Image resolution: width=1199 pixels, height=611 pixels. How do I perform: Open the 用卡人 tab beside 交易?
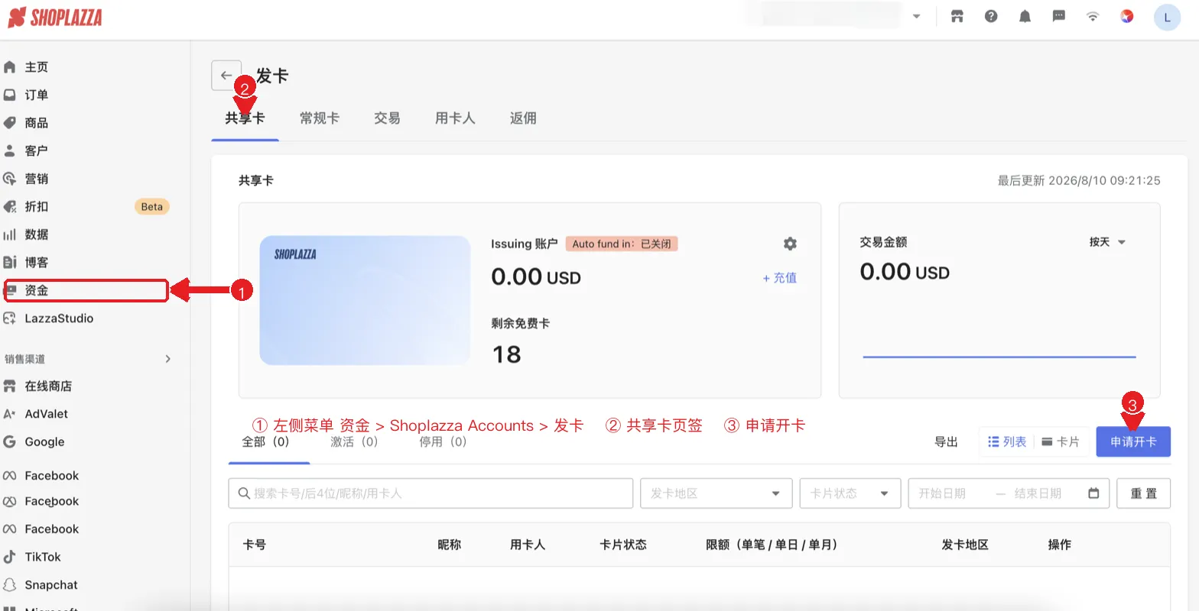coord(455,118)
